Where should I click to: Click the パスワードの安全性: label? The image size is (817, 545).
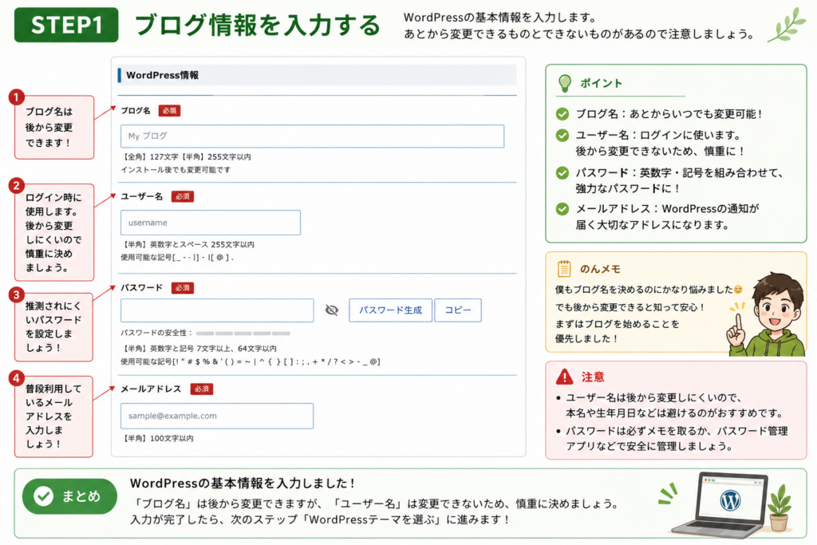(x=157, y=333)
